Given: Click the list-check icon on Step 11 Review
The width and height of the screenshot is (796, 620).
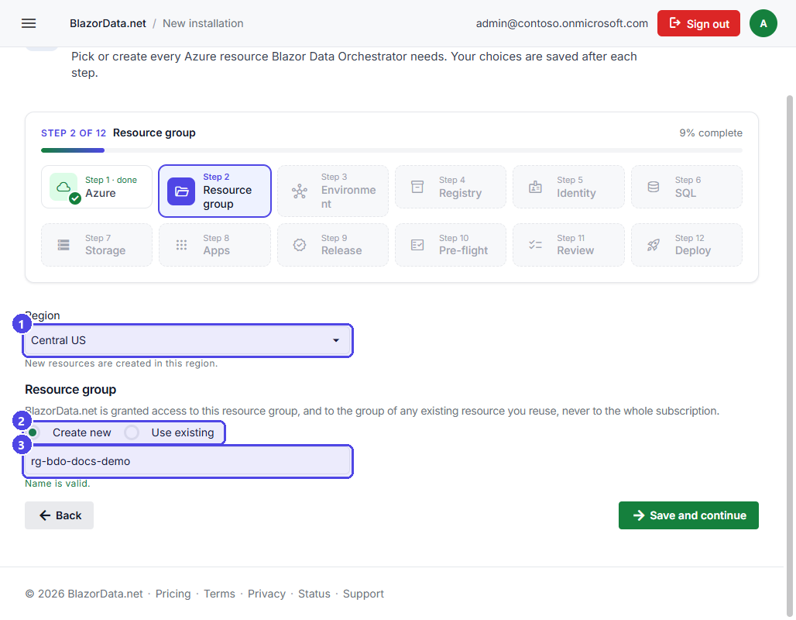Looking at the screenshot, I should pos(535,245).
